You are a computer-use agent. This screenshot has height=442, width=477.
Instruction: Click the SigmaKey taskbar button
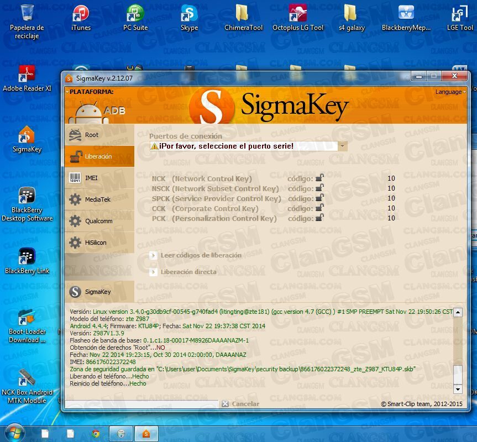[146, 433]
